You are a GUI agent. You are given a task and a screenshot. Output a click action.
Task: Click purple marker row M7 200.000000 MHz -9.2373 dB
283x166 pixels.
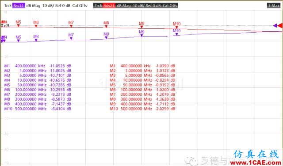click(x=38, y=94)
